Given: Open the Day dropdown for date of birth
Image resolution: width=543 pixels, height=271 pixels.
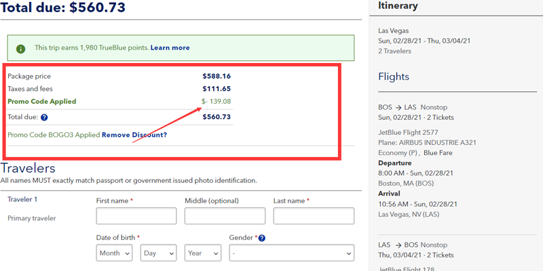Looking at the screenshot, I should [x=158, y=253].
